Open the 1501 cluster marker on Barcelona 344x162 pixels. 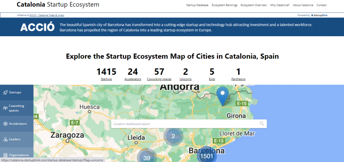[206, 156]
